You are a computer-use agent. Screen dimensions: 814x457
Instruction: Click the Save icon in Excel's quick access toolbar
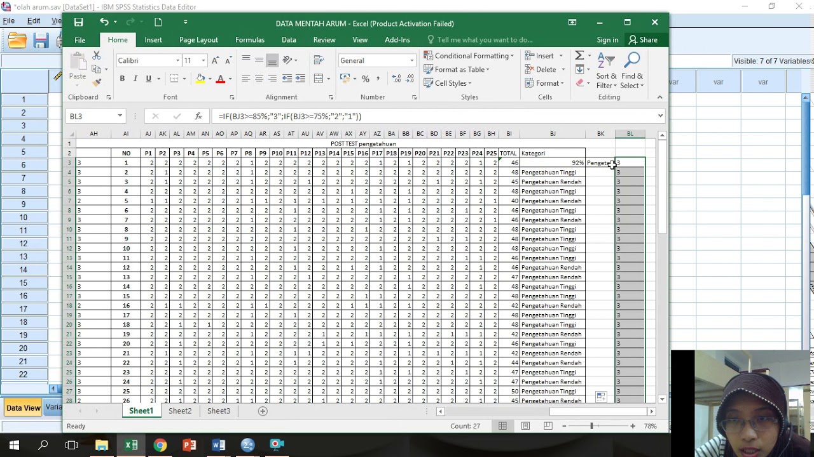point(78,22)
